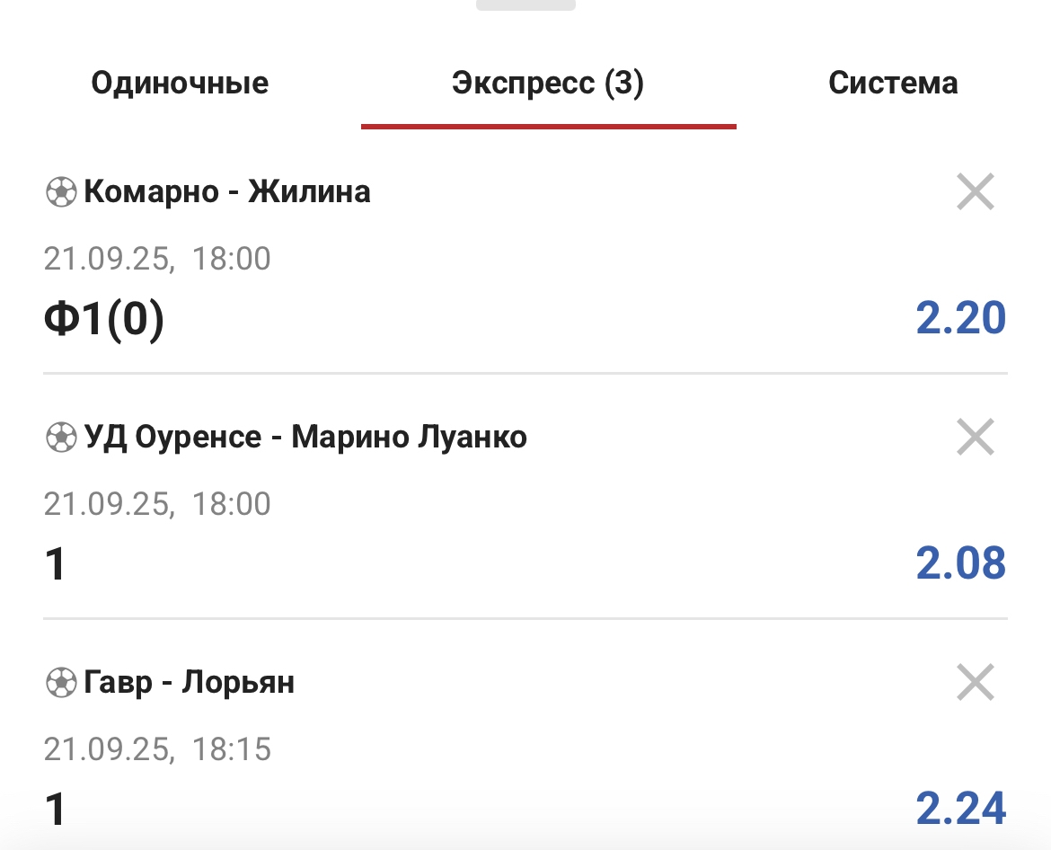The image size is (1051, 850).
Task: Switch to the Одиночные tab
Action: [180, 84]
